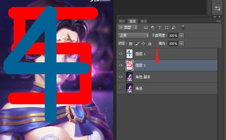Screen dimensions: 226x140
Task: Open the brush presets panel icon
Action: 217,8
